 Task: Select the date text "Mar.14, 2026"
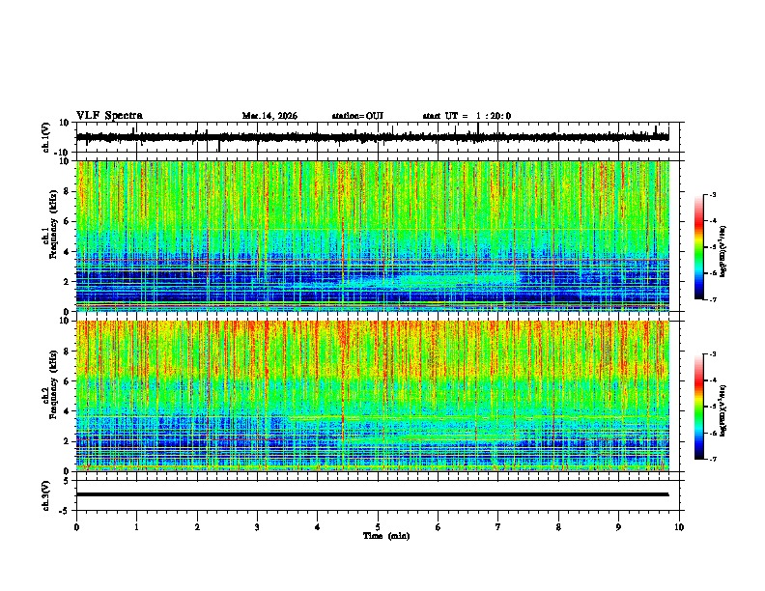point(269,116)
